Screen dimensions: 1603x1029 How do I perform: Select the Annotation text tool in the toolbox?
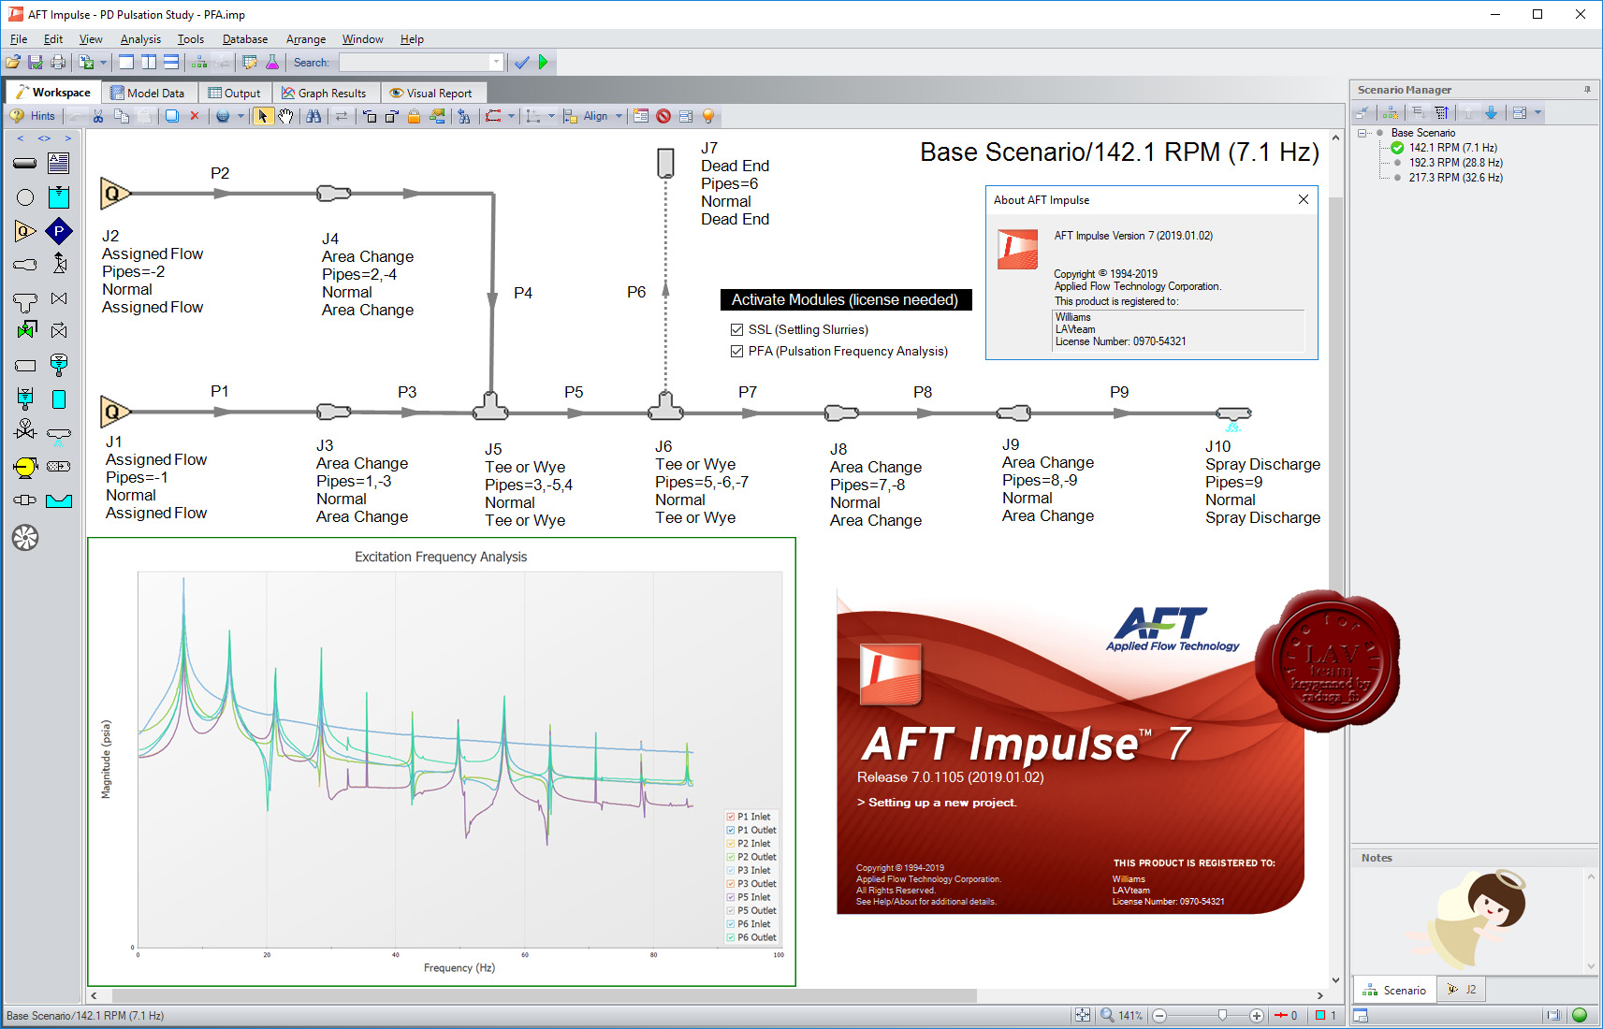(x=59, y=164)
